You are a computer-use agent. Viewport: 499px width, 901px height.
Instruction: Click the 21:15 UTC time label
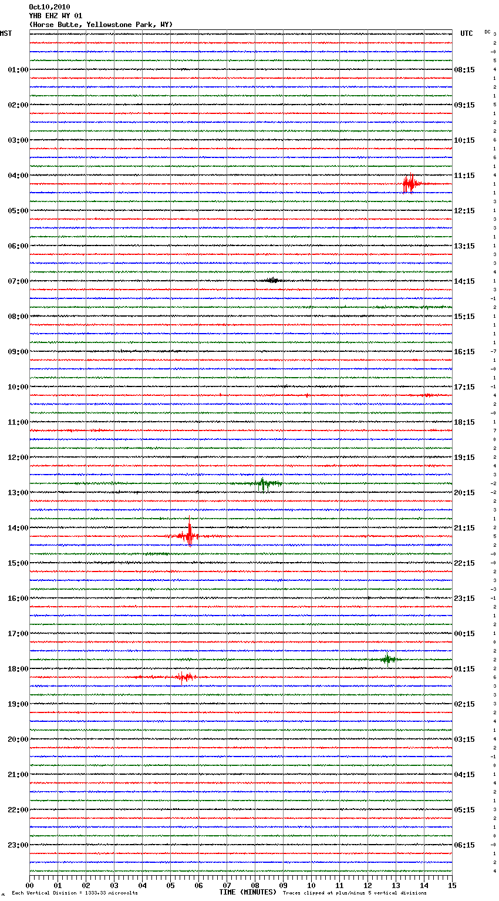464,528
